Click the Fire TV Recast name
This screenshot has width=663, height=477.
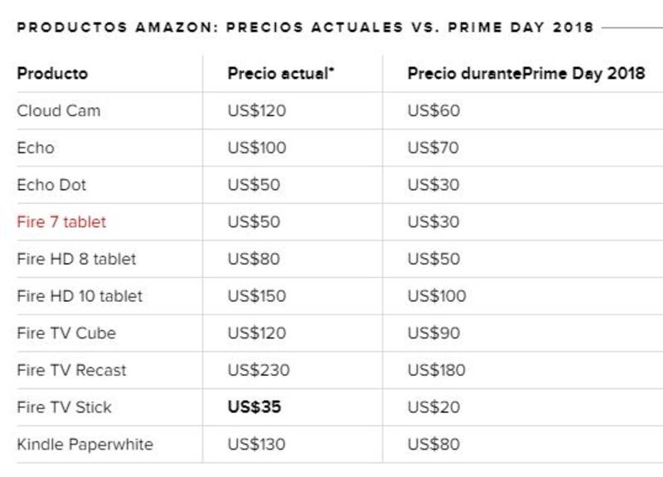point(71,370)
